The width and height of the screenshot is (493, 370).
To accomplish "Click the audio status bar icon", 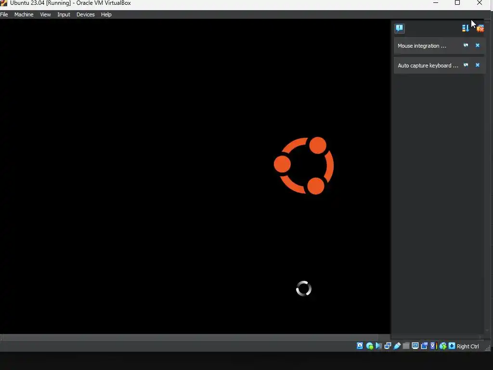I will [378, 346].
